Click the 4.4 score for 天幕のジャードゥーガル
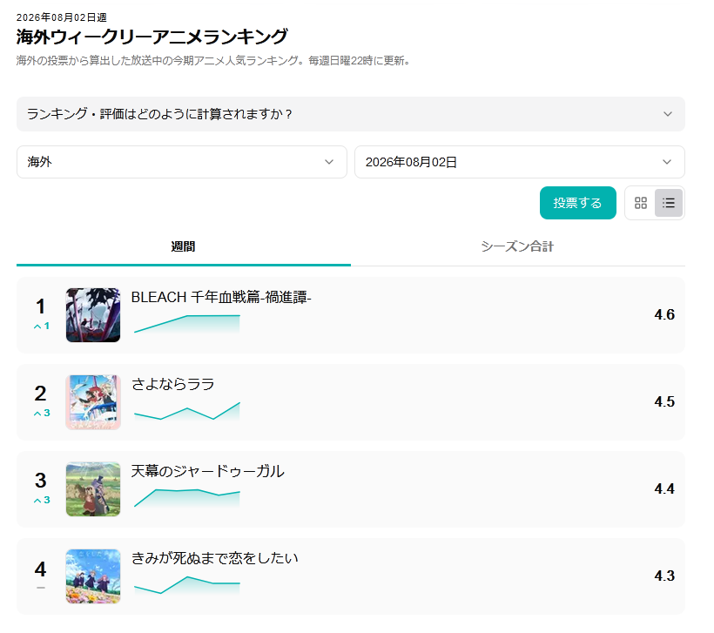 pyautogui.click(x=664, y=488)
